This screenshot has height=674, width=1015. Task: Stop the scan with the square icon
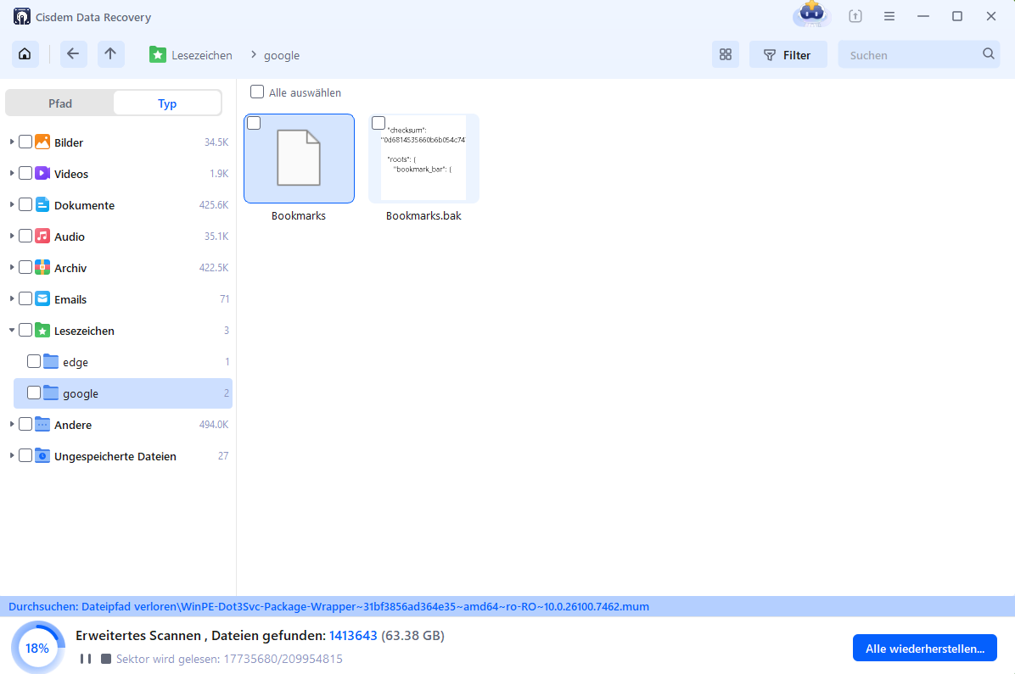(x=104, y=658)
